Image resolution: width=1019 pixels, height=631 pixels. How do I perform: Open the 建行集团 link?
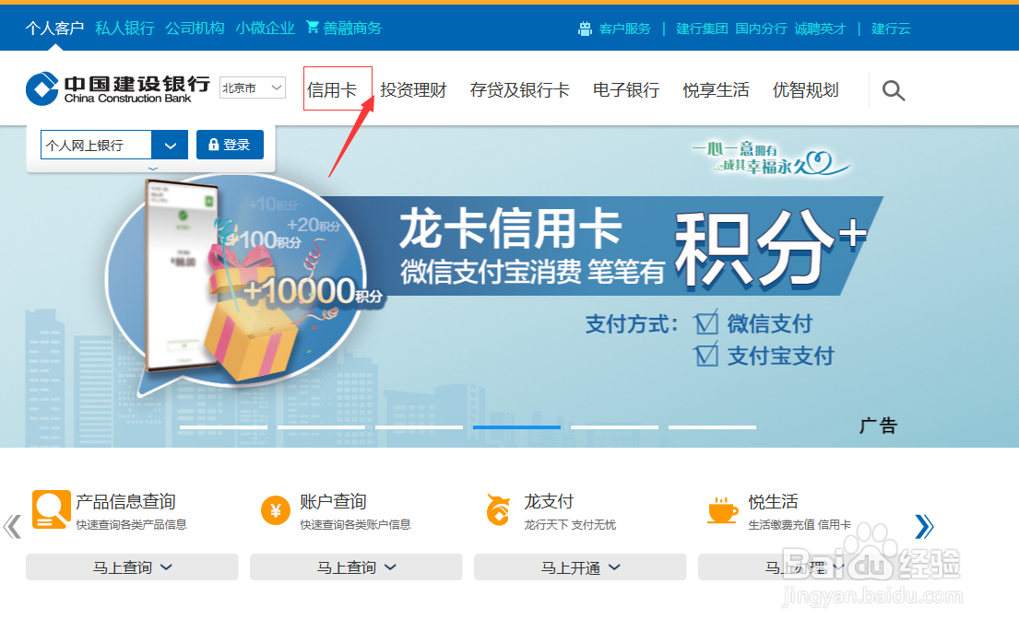[702, 29]
